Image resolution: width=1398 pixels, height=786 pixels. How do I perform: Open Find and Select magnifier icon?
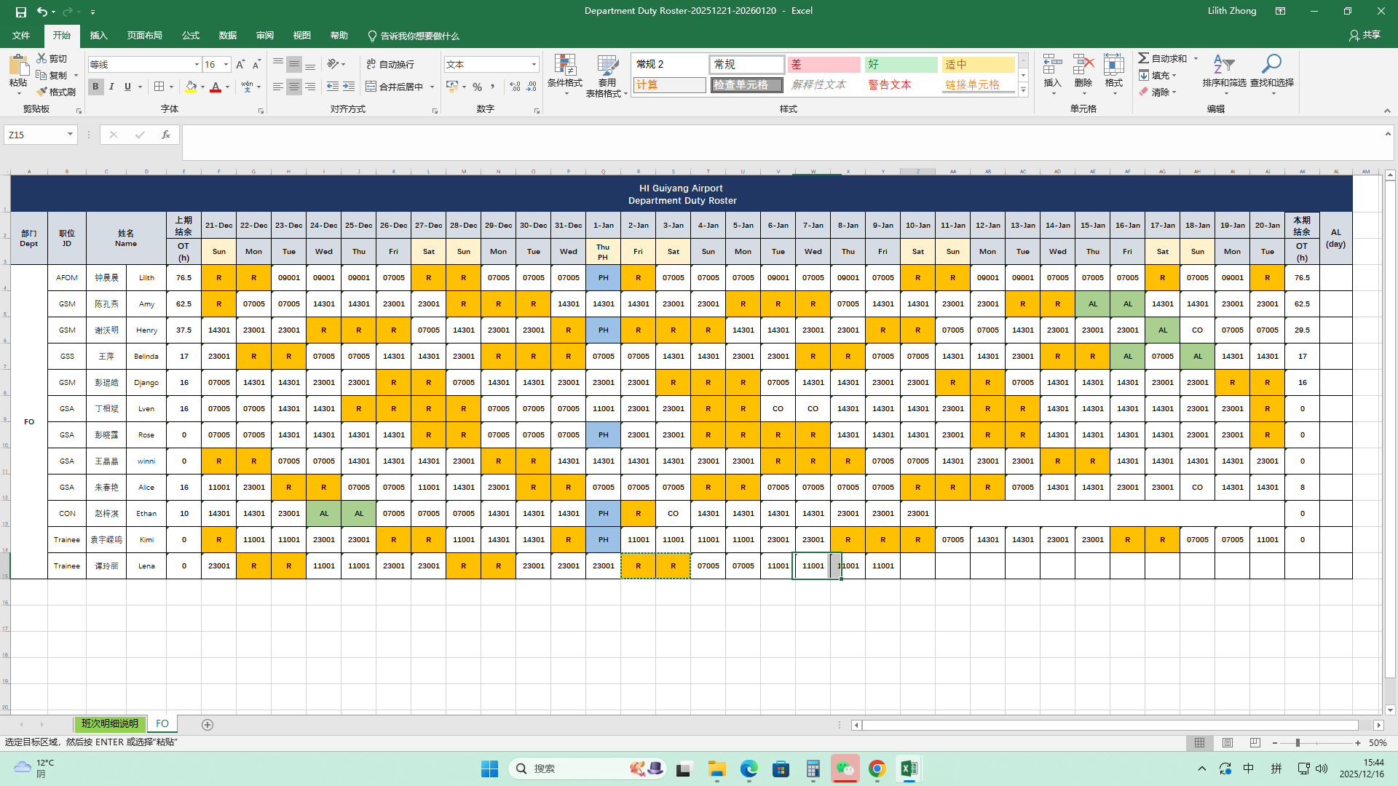coord(1271,64)
